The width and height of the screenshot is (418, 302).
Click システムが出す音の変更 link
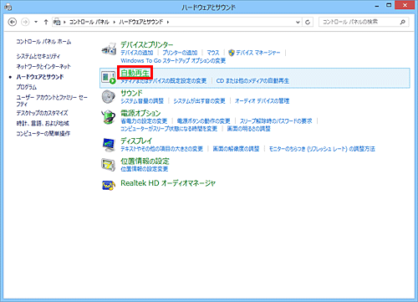pyautogui.click(x=200, y=101)
